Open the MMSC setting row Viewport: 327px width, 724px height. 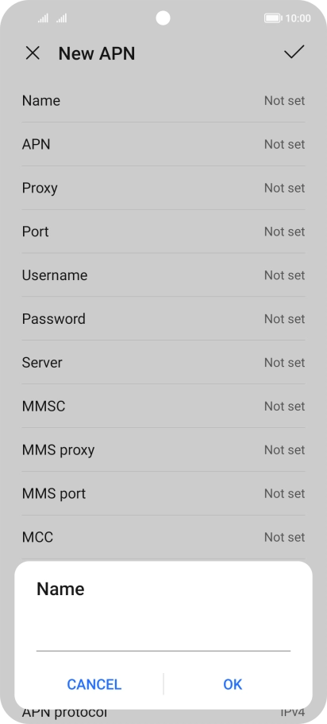163,406
